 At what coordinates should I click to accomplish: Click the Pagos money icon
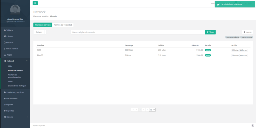(x=5, y=55)
